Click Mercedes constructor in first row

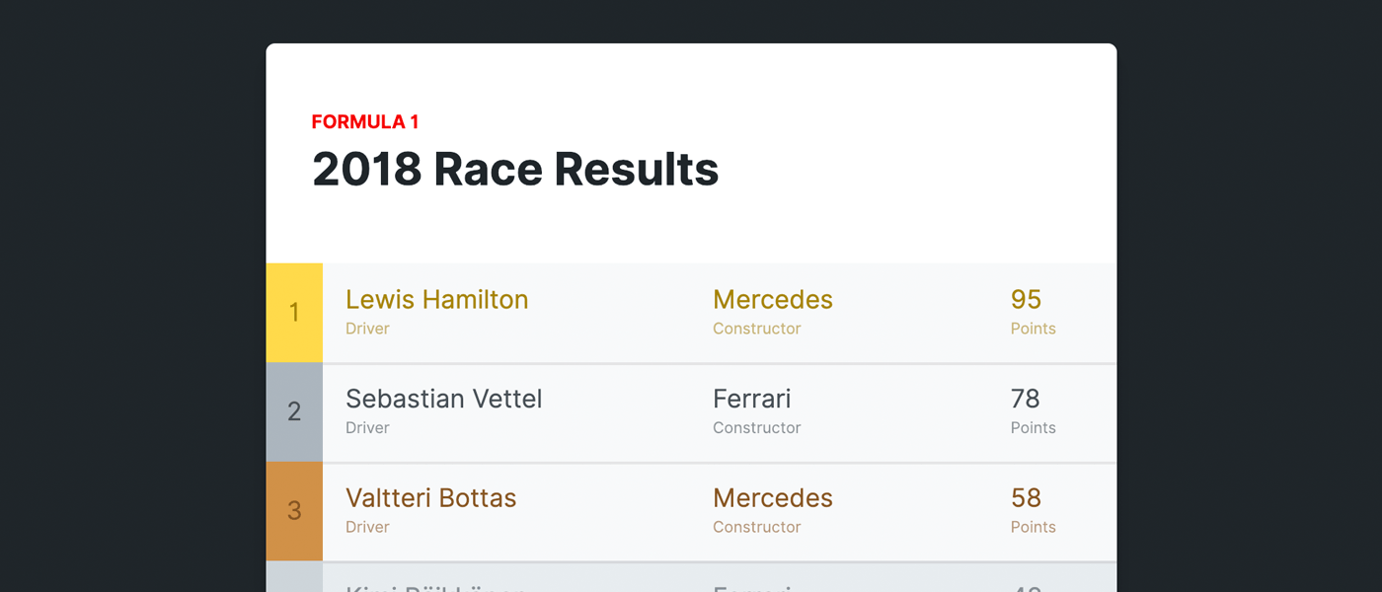click(772, 300)
